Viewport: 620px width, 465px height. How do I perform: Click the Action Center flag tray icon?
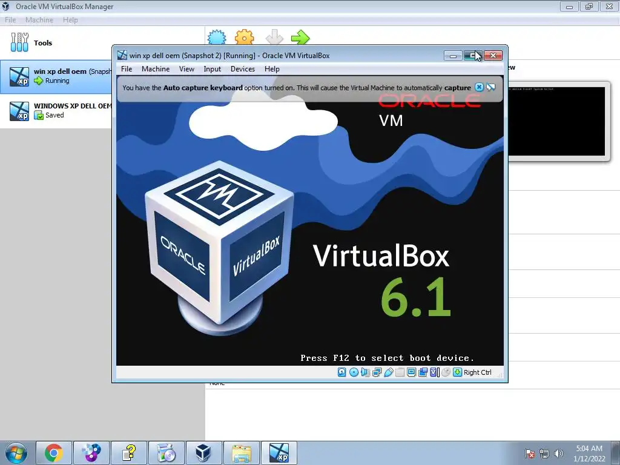pos(530,453)
